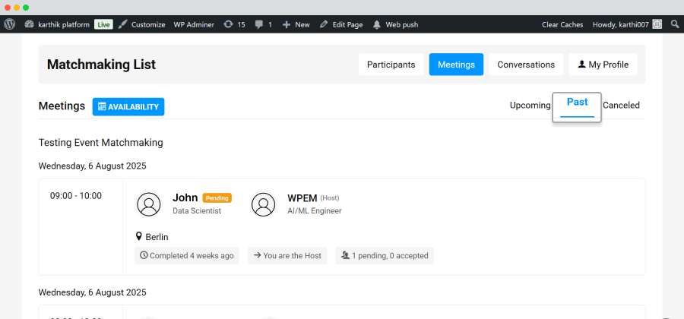Image resolution: width=684 pixels, height=319 pixels.
Task: Click the person icon in My Profile
Action: tap(581, 64)
